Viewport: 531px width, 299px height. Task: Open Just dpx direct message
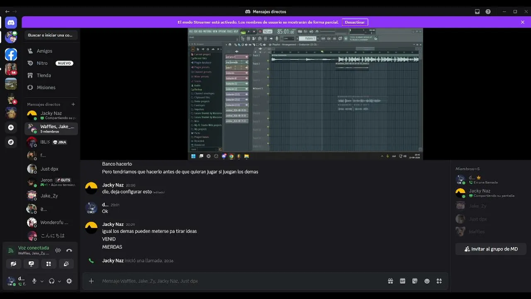click(x=51, y=169)
